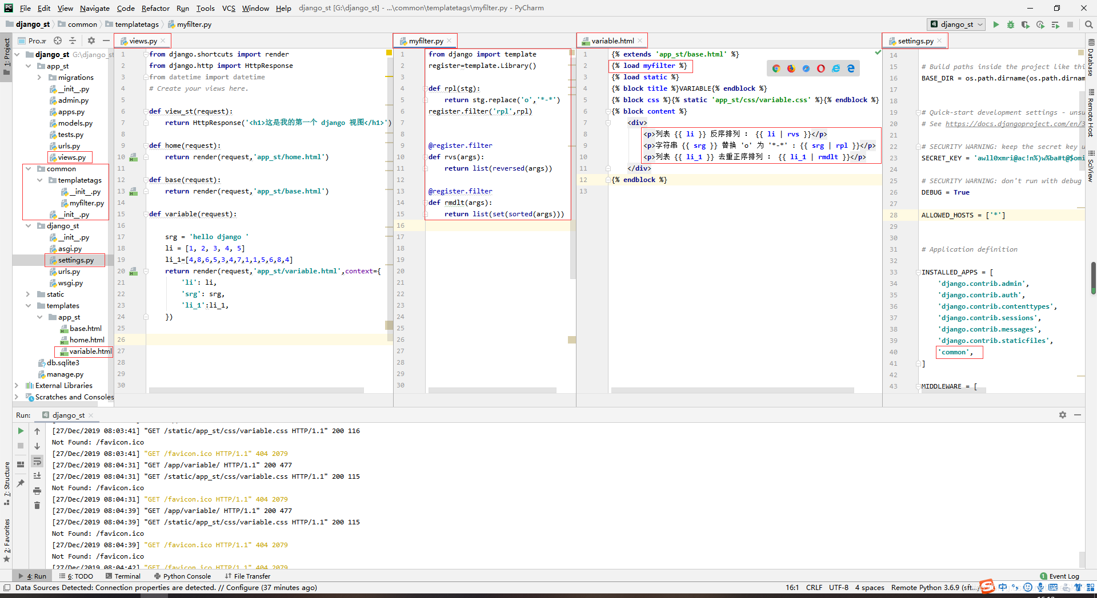This screenshot has width=1097, height=598.
Task: Open in Safari browser icon
Action: click(x=806, y=68)
